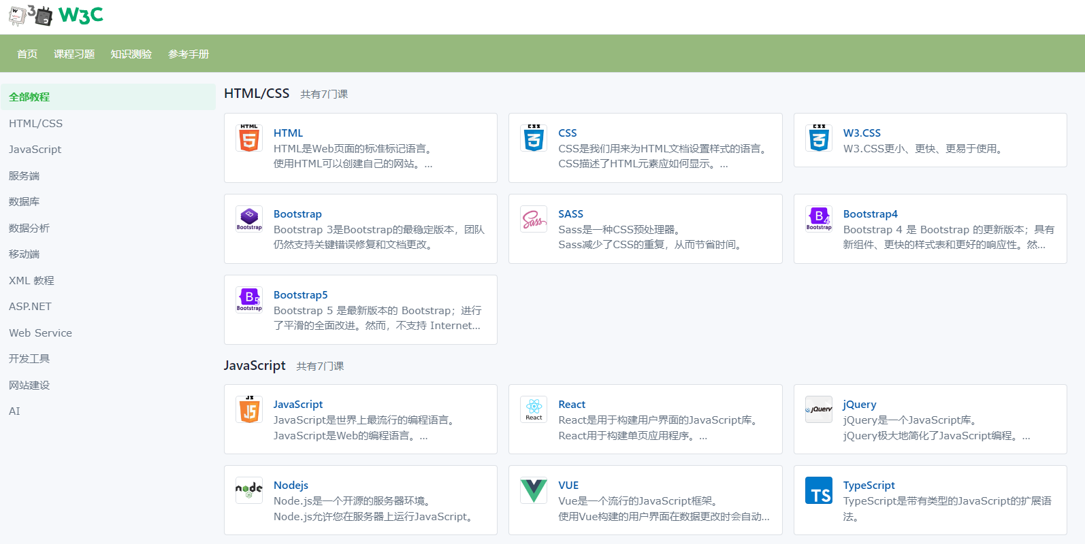Click the CSS3 icon on CSS card
Image resolution: width=1085 pixels, height=544 pixels.
tap(534, 138)
